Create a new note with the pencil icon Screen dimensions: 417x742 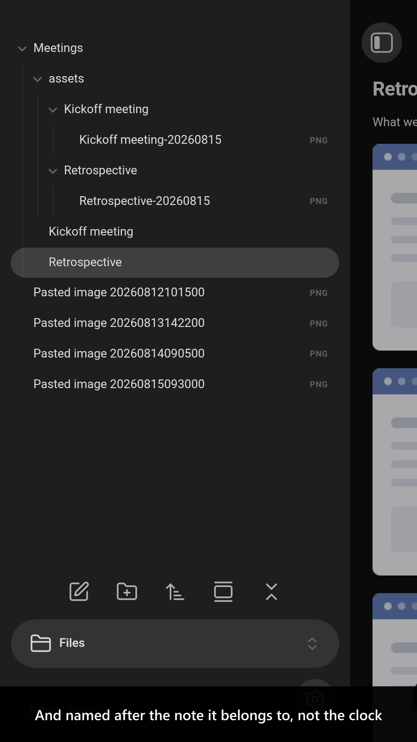(x=79, y=592)
